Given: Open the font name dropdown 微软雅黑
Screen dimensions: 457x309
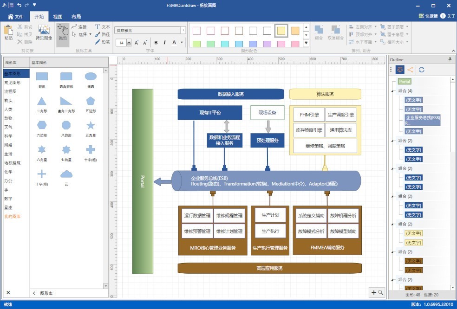Looking at the screenshot, I should [183, 30].
